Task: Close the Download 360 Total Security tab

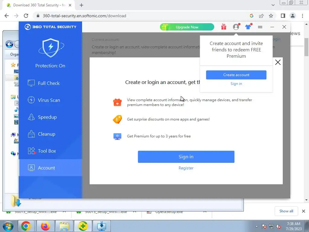Action: point(70,5)
